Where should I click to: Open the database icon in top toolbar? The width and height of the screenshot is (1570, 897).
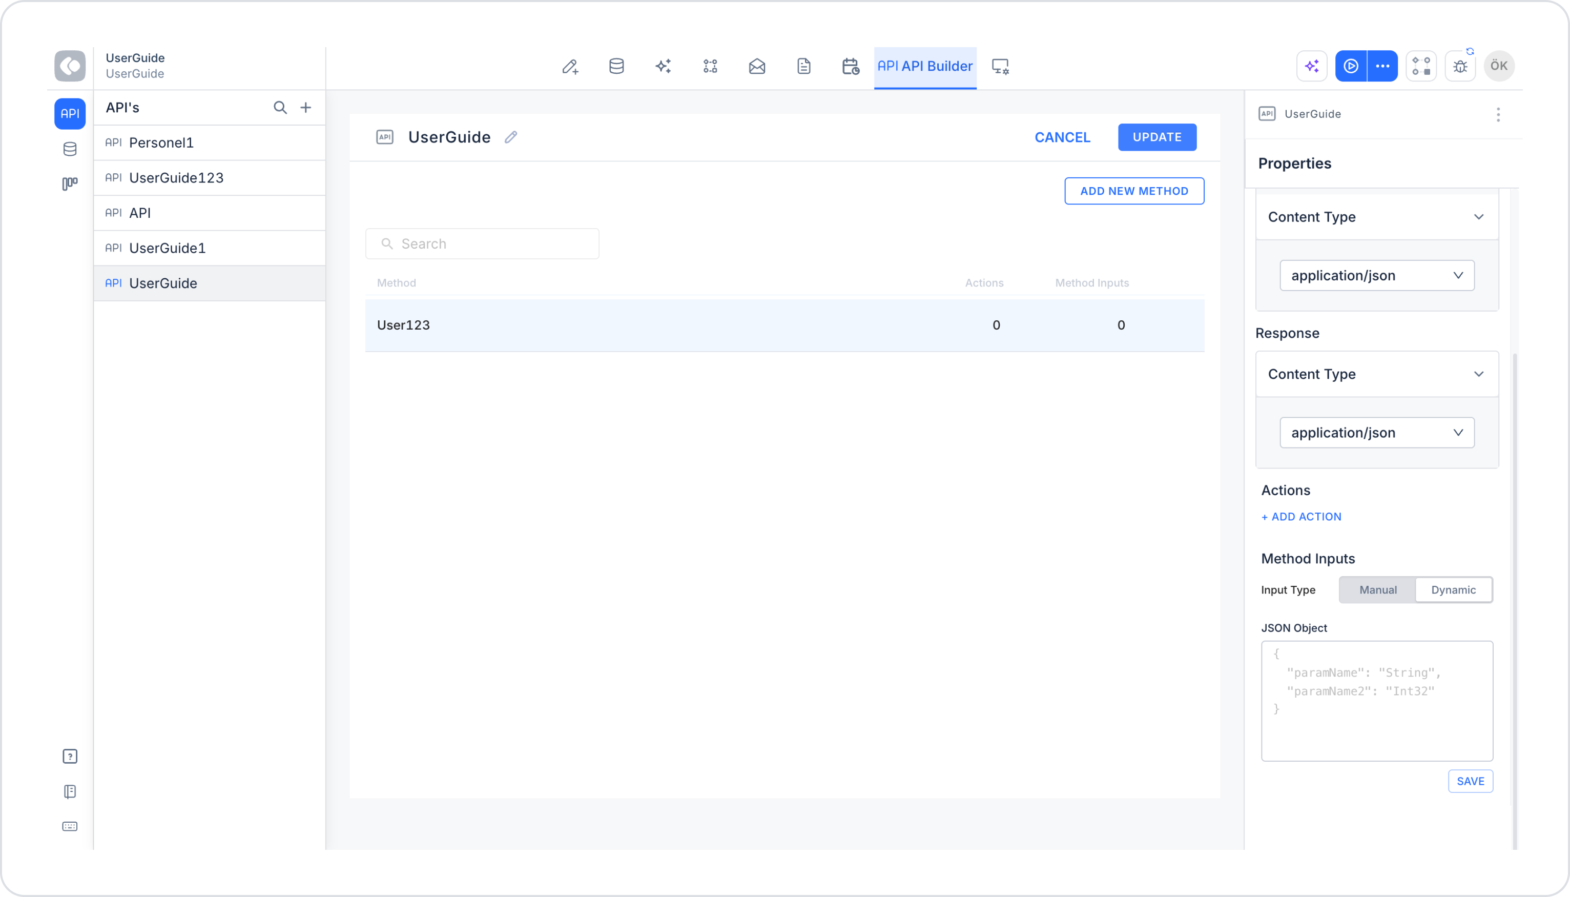click(616, 66)
